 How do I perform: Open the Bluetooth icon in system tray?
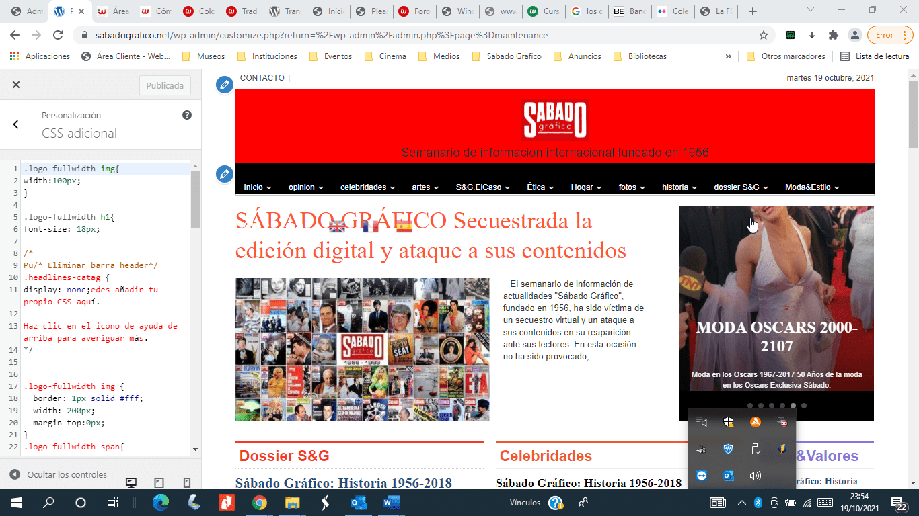757,503
